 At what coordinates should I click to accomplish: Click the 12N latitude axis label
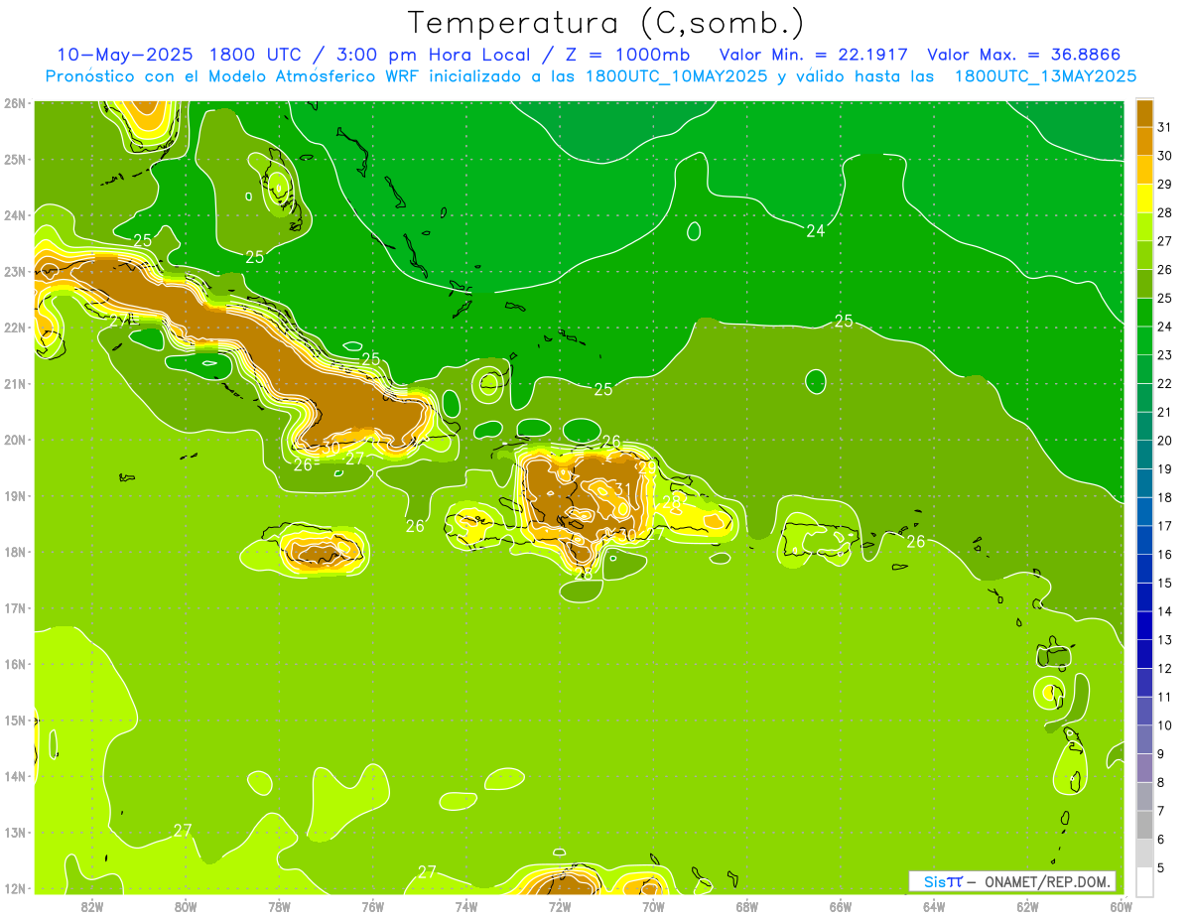pos(16,888)
